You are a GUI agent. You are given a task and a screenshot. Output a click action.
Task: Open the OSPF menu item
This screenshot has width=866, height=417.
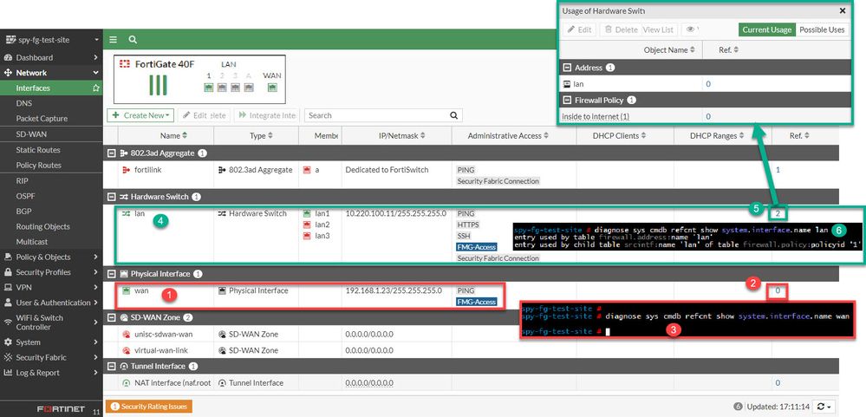[25, 196]
